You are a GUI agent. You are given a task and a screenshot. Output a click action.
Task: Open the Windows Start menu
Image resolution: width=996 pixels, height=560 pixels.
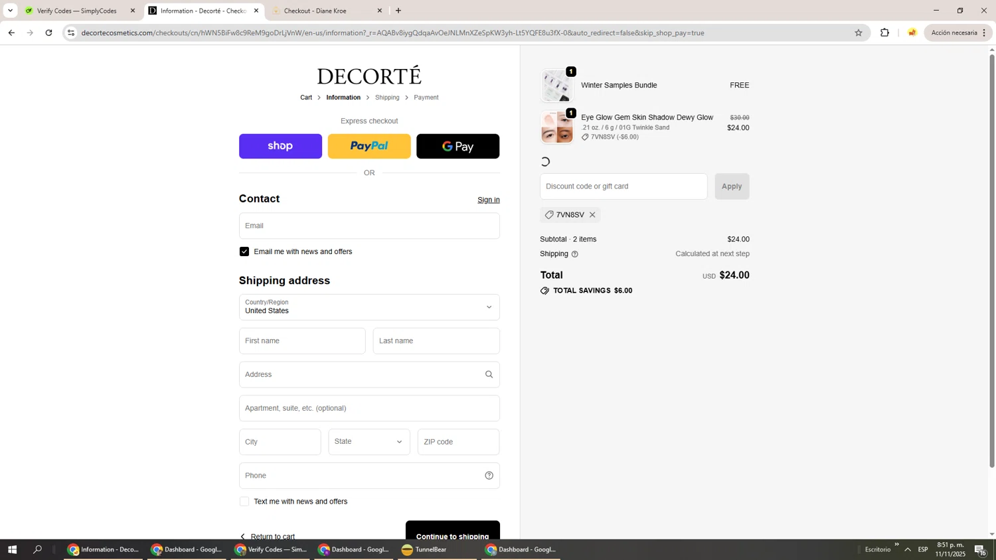point(12,549)
